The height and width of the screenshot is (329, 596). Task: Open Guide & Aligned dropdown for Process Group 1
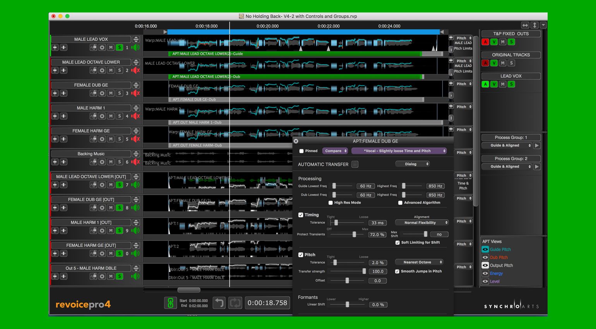[507, 146]
